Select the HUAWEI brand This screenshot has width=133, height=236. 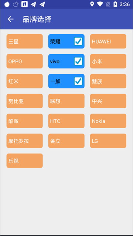[x=108, y=41]
